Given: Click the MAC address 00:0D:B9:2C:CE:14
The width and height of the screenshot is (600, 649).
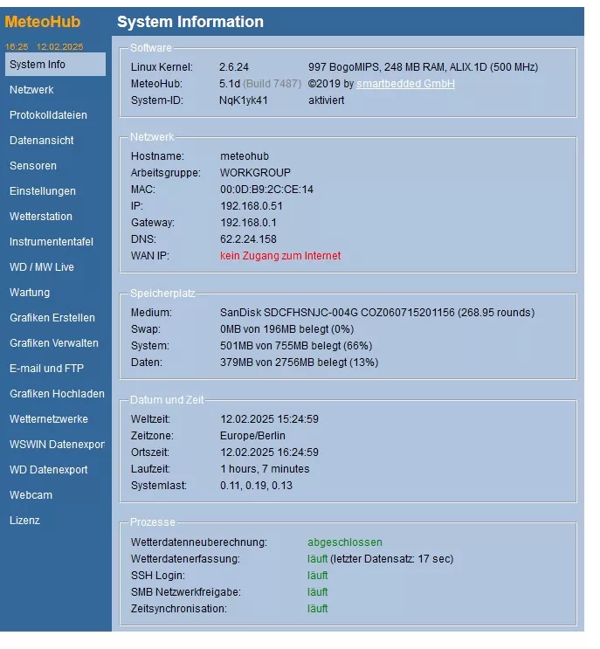Looking at the screenshot, I should 266,190.
